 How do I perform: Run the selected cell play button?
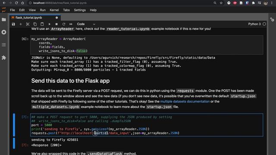tap(50, 24)
